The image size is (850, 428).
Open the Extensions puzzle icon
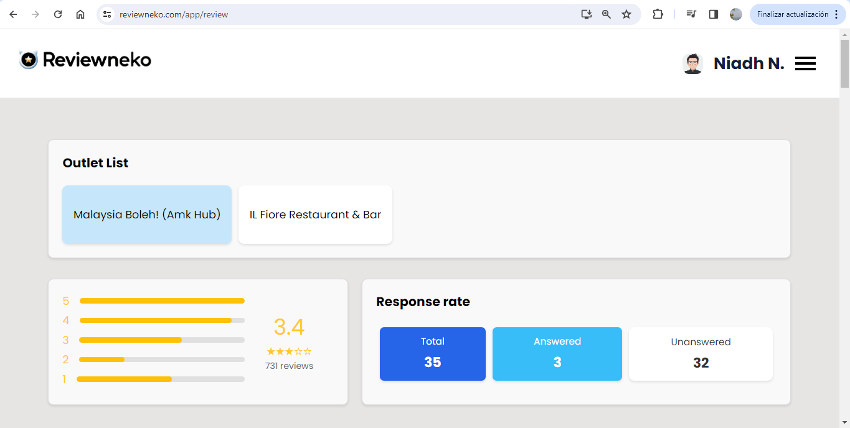point(658,14)
